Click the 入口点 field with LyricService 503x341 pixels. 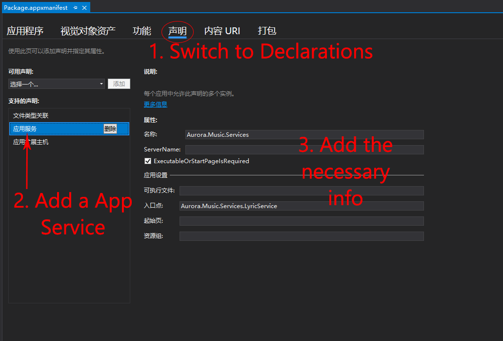pyautogui.click(x=302, y=206)
